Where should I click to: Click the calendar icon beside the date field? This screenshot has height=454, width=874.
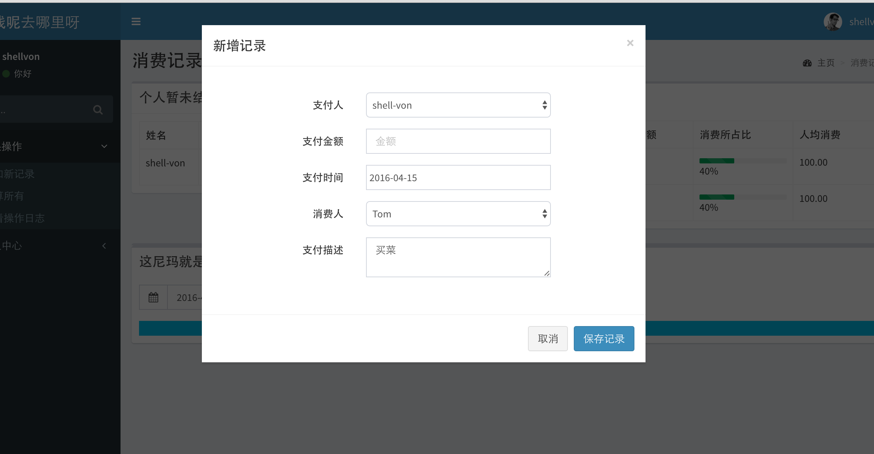(x=153, y=297)
